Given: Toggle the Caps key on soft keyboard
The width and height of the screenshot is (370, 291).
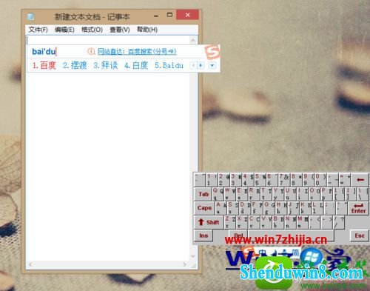Looking at the screenshot, I should click(204, 208).
